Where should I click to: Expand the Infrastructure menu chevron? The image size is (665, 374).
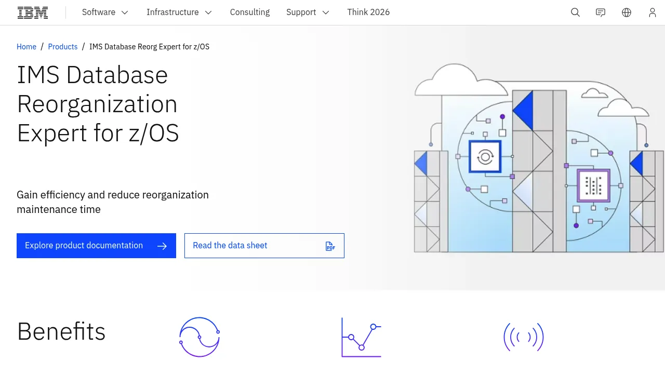point(208,12)
